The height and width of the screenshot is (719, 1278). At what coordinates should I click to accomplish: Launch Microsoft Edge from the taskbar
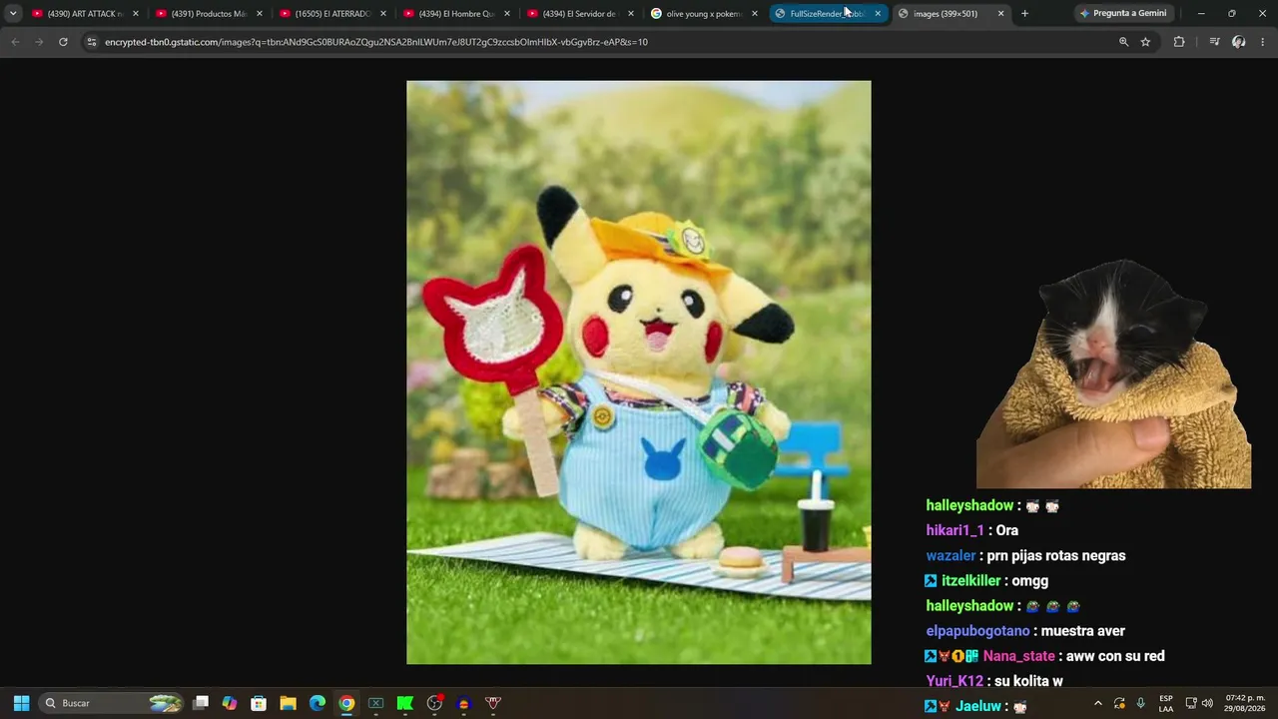[x=318, y=703]
